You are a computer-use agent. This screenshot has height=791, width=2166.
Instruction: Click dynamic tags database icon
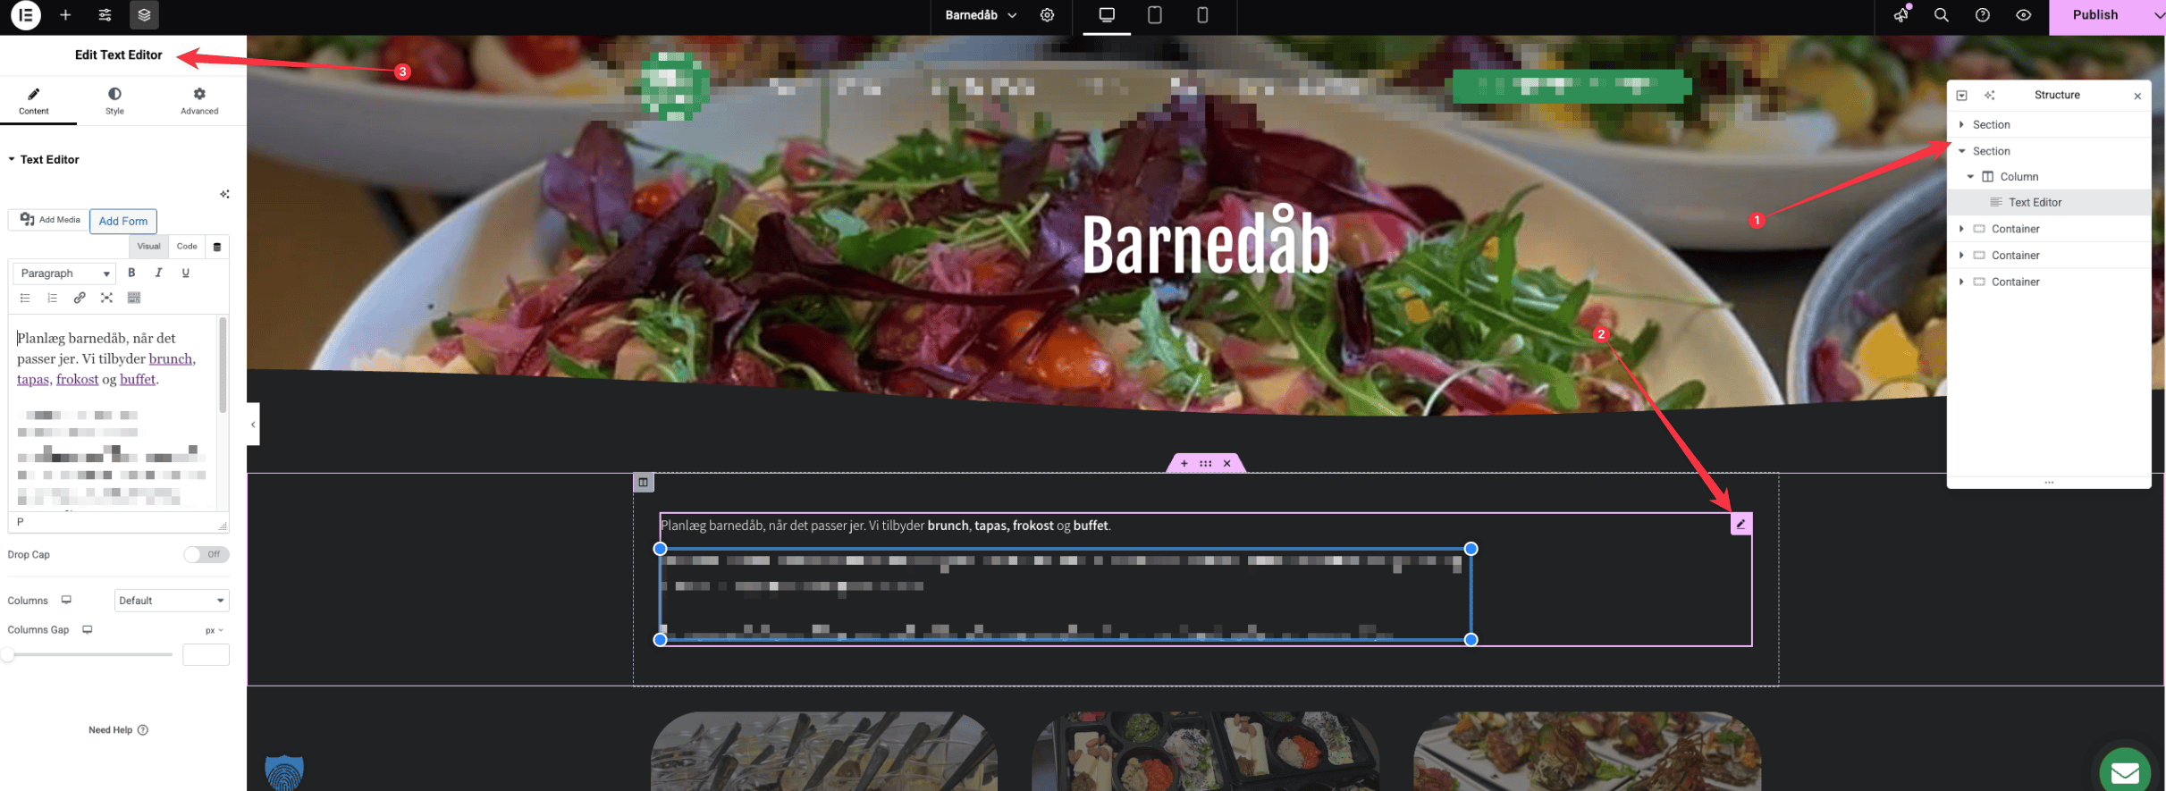(x=217, y=247)
